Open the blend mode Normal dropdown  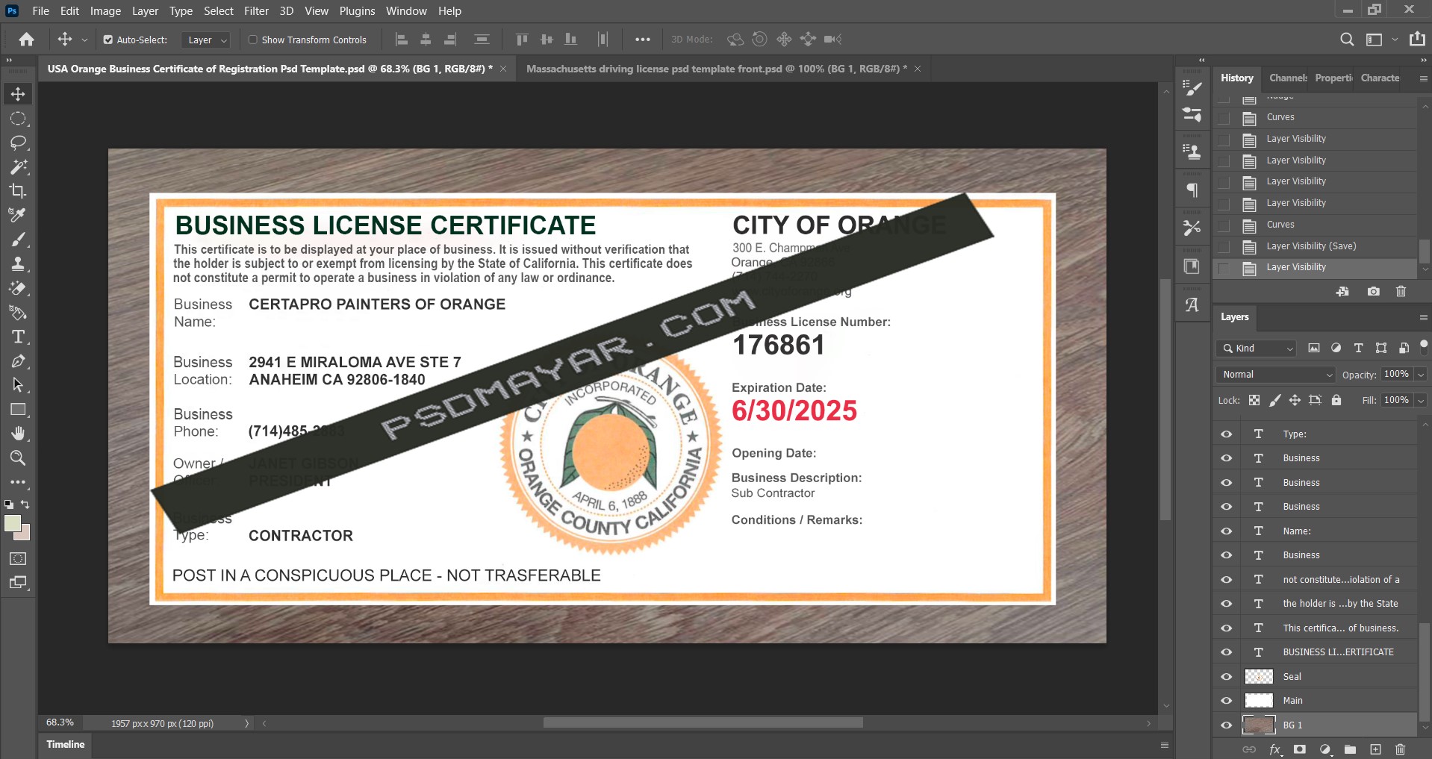coord(1275,374)
